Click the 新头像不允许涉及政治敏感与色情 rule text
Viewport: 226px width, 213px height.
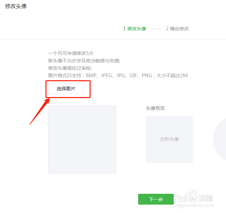click(x=84, y=61)
